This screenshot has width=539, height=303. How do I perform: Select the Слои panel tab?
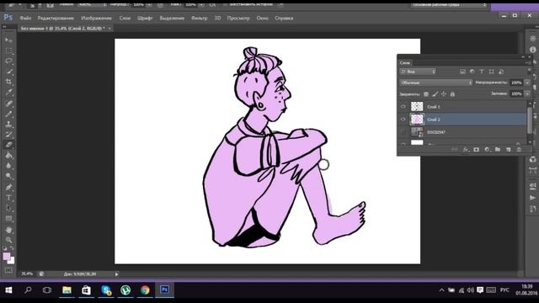point(405,63)
